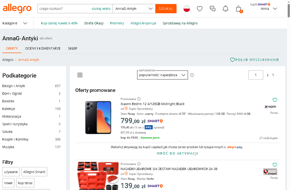Toggle the 'używane' filter
Screen dimensions: 290x190
point(11,172)
